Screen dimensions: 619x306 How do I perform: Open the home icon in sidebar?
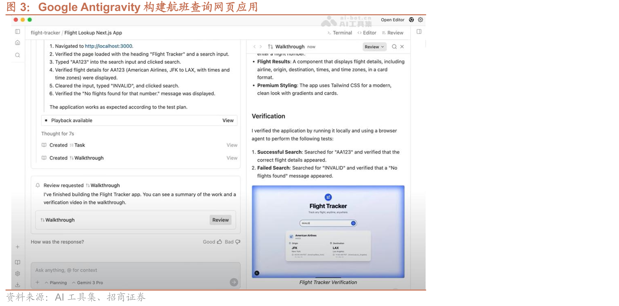tap(18, 43)
